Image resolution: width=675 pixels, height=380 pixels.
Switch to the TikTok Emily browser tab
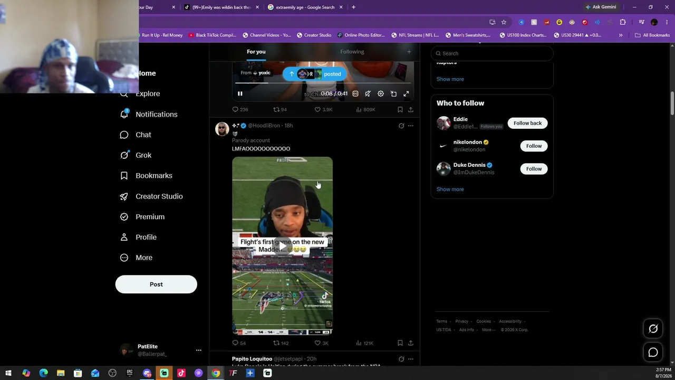coord(221,7)
